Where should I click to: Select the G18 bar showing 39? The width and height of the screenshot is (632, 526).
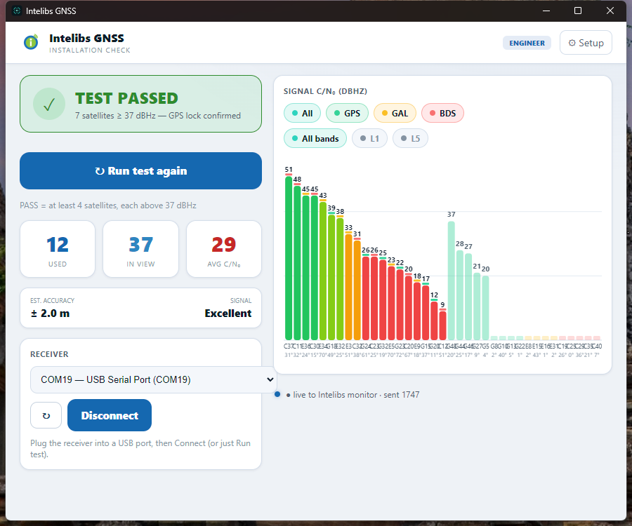click(x=331, y=277)
